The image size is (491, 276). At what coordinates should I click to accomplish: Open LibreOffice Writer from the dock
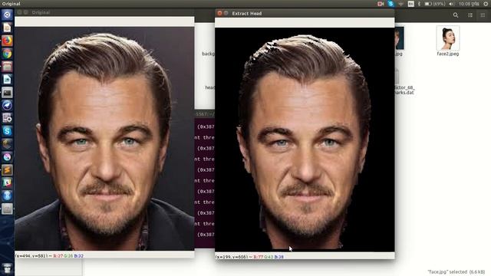[x=7, y=79]
